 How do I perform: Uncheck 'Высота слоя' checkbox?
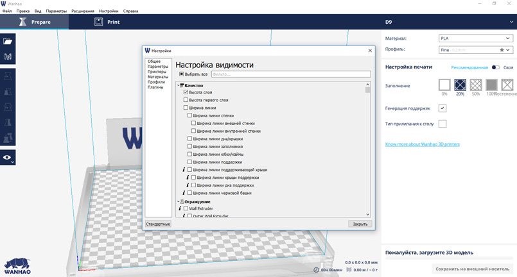coord(186,92)
